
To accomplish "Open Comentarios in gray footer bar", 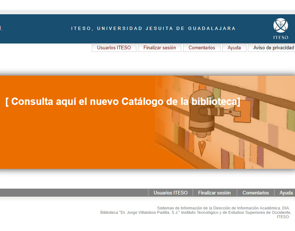I will tap(256, 193).
